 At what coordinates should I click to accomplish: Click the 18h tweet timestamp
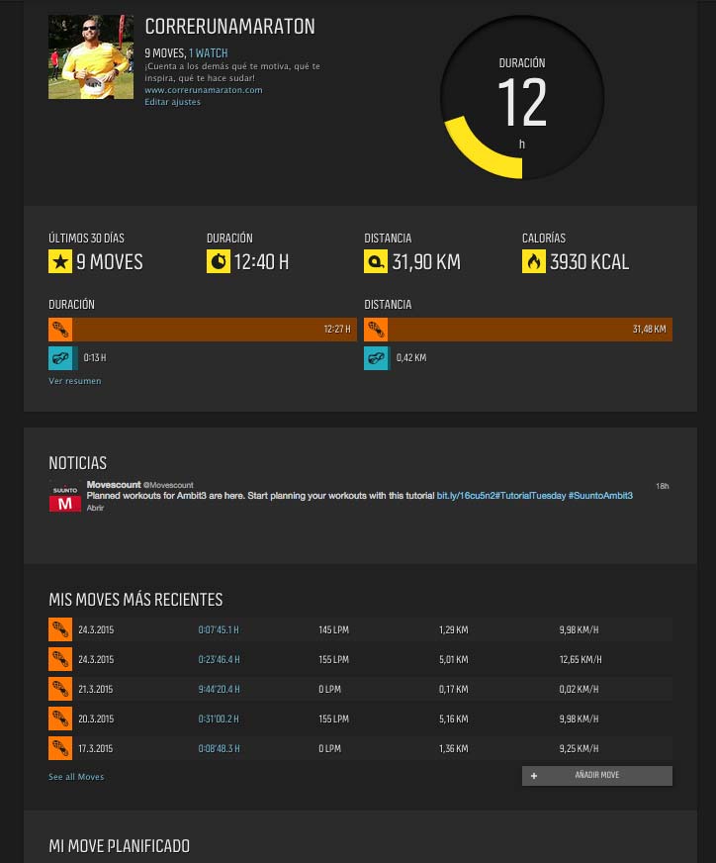663,486
